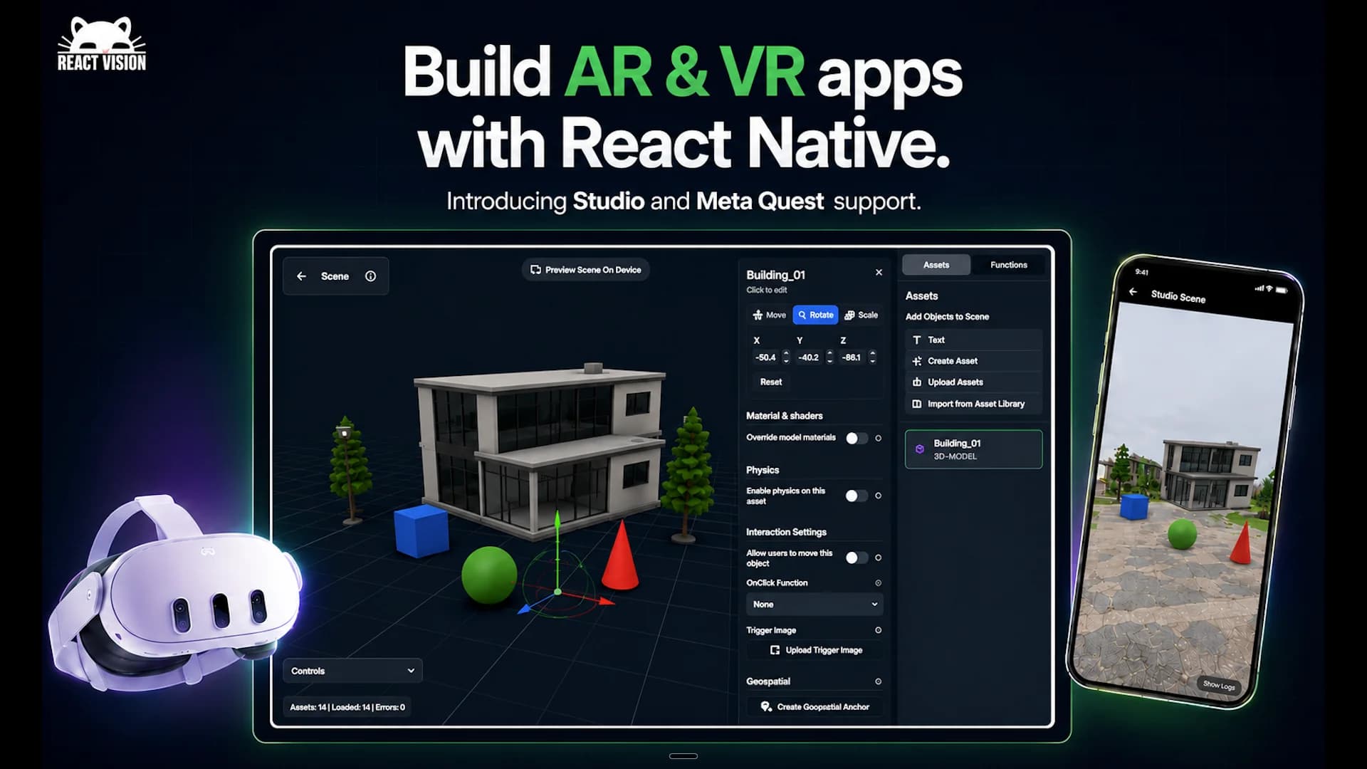Select the Scale transform tool

(861, 315)
